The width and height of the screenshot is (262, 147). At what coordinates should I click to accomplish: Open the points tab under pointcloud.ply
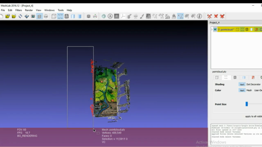226,78
